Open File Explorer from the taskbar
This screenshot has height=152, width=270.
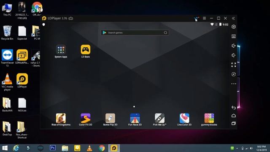pos(65,148)
